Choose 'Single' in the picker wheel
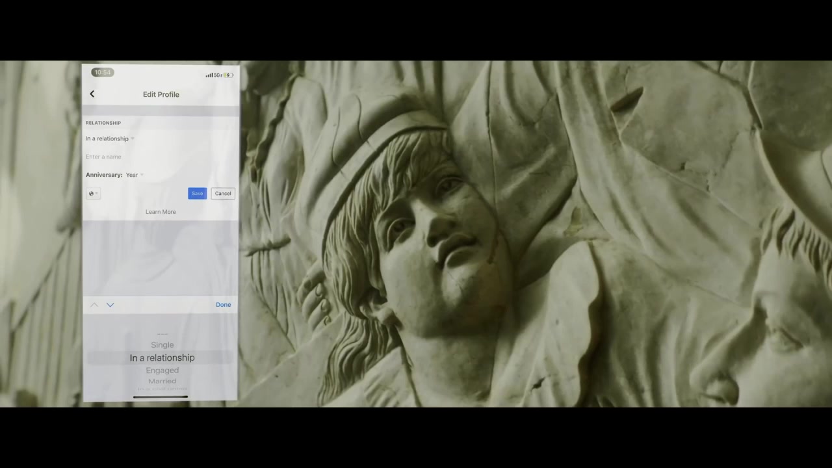The width and height of the screenshot is (832, 468). [x=162, y=345]
